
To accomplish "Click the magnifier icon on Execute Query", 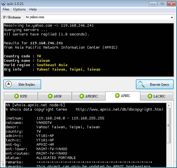I will (x=142, y=84).
